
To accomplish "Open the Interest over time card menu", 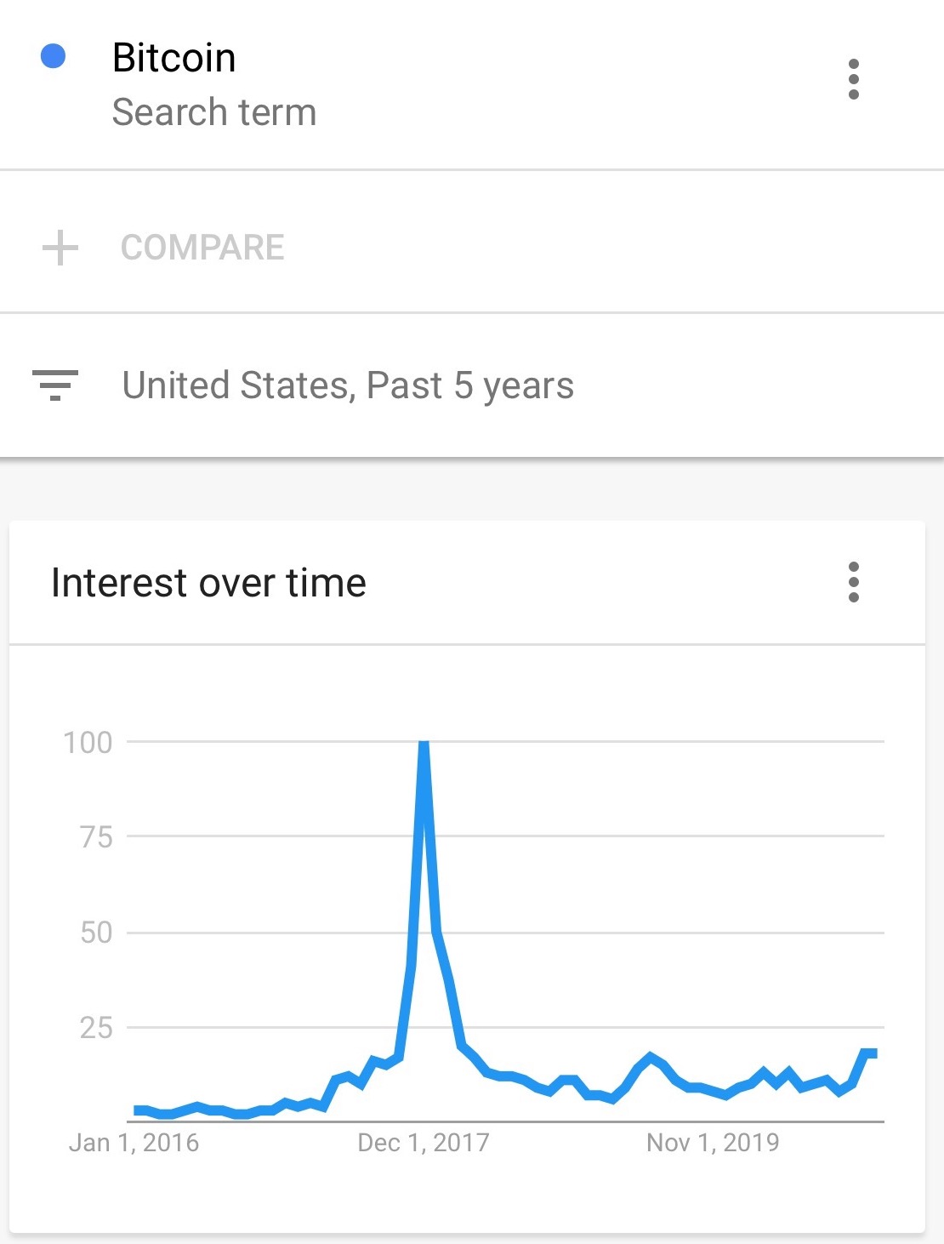I will [853, 582].
